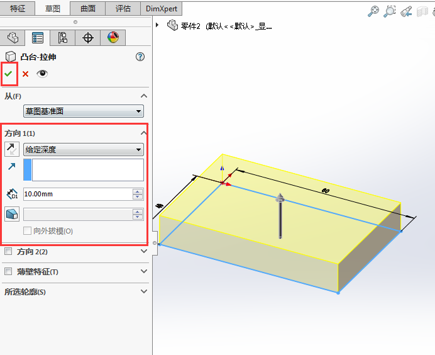Viewport: 435px width, 355px height.
Task: Click the Section View icon
Action: click(x=422, y=11)
